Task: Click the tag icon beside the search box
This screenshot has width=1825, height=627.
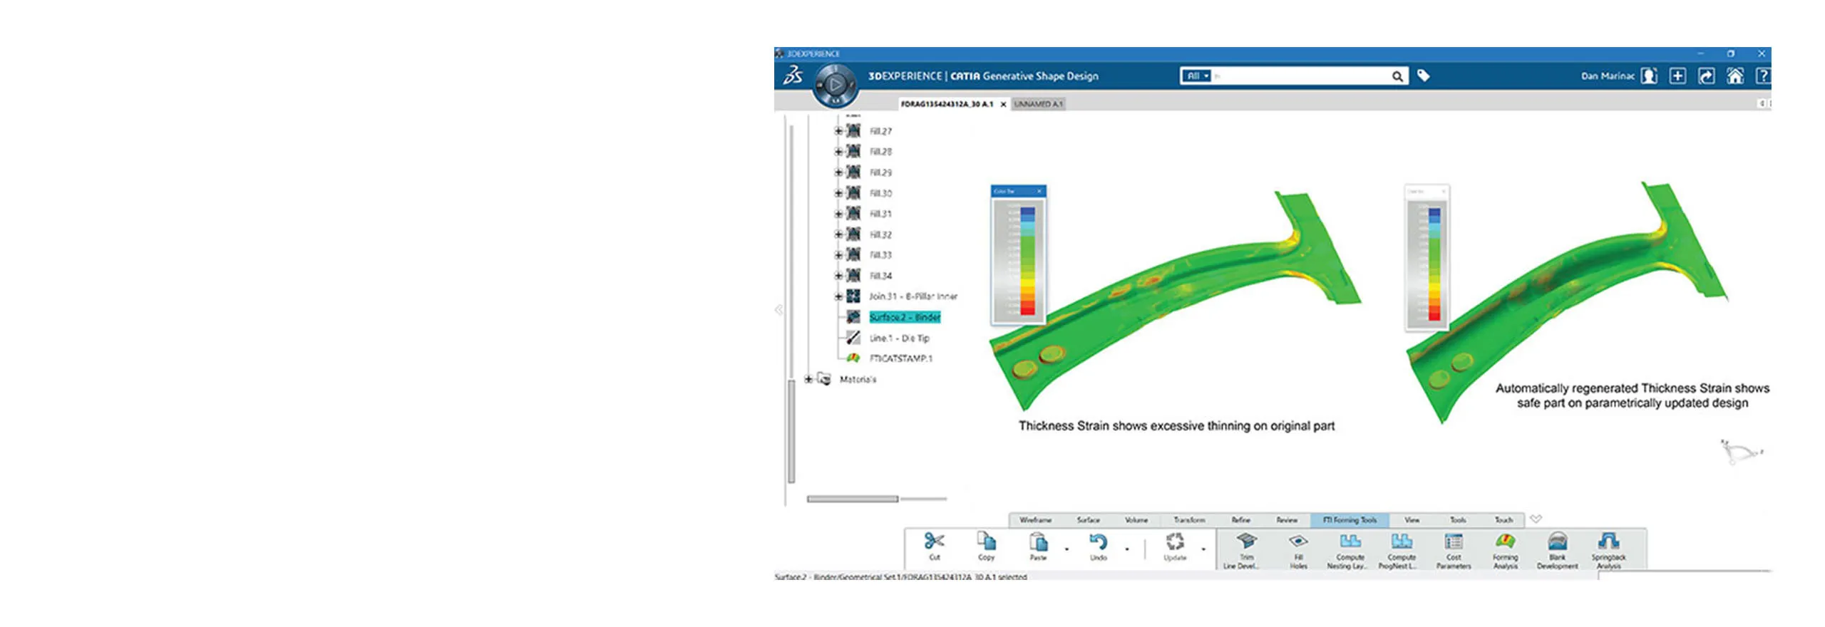Action: 1423,76
